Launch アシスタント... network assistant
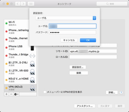Image resolution: width=129 pixels, height=112 pixels. [85, 106]
